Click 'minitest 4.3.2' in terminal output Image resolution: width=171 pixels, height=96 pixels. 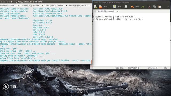41,27
